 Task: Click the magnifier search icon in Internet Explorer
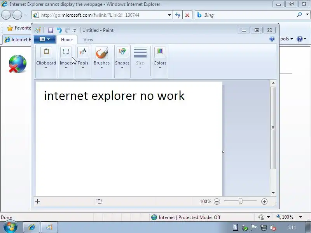[299, 14]
